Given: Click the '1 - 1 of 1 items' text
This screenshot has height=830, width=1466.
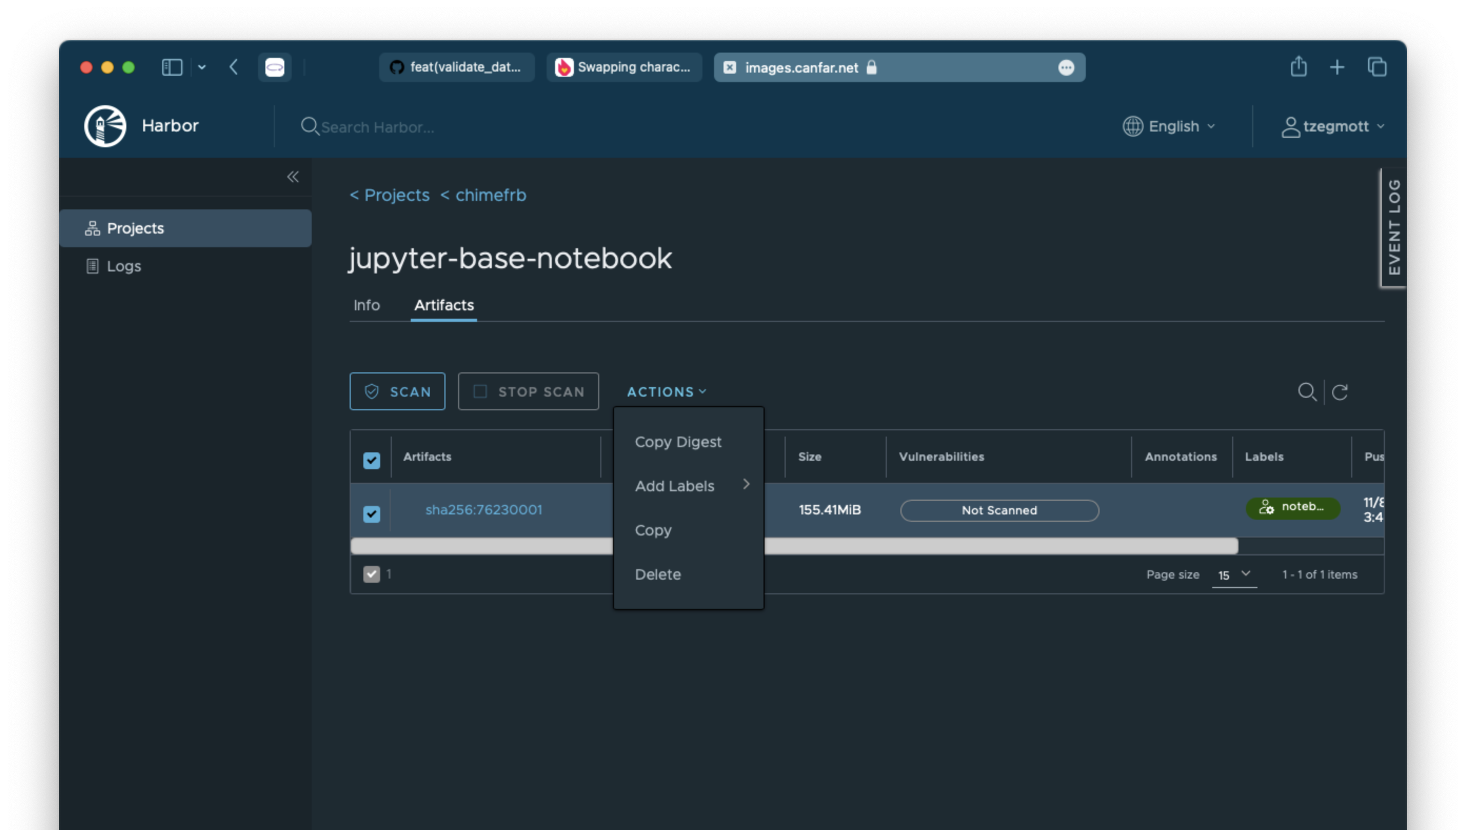Looking at the screenshot, I should click(x=1319, y=574).
